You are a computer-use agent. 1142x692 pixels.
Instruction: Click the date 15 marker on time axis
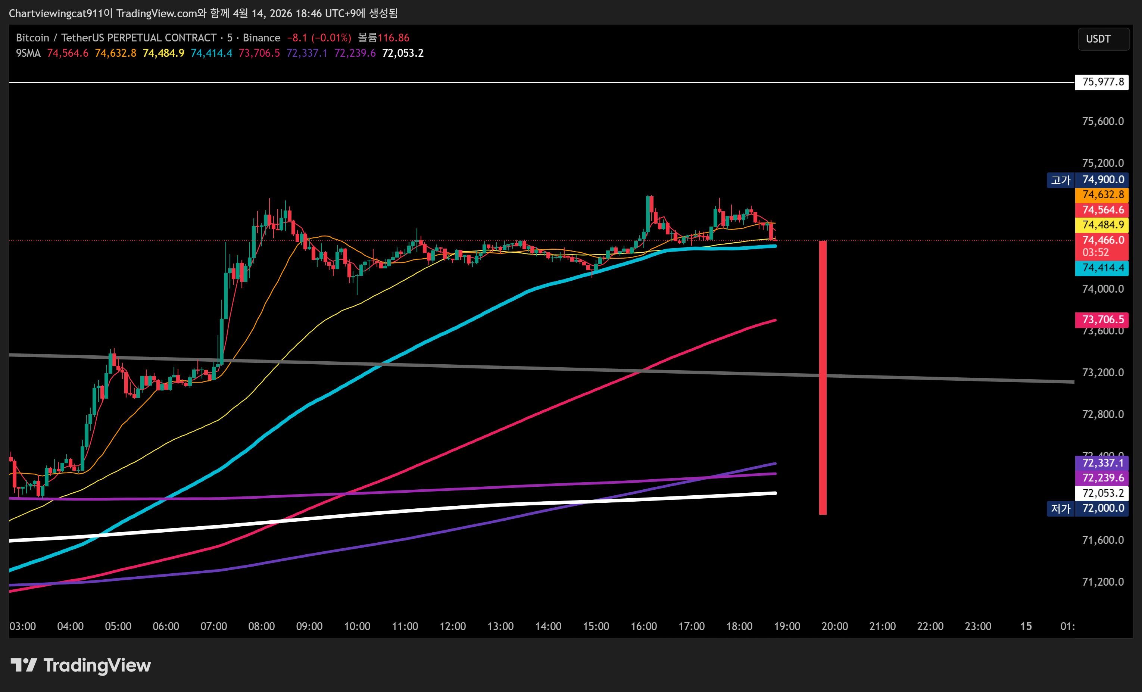click(1026, 626)
